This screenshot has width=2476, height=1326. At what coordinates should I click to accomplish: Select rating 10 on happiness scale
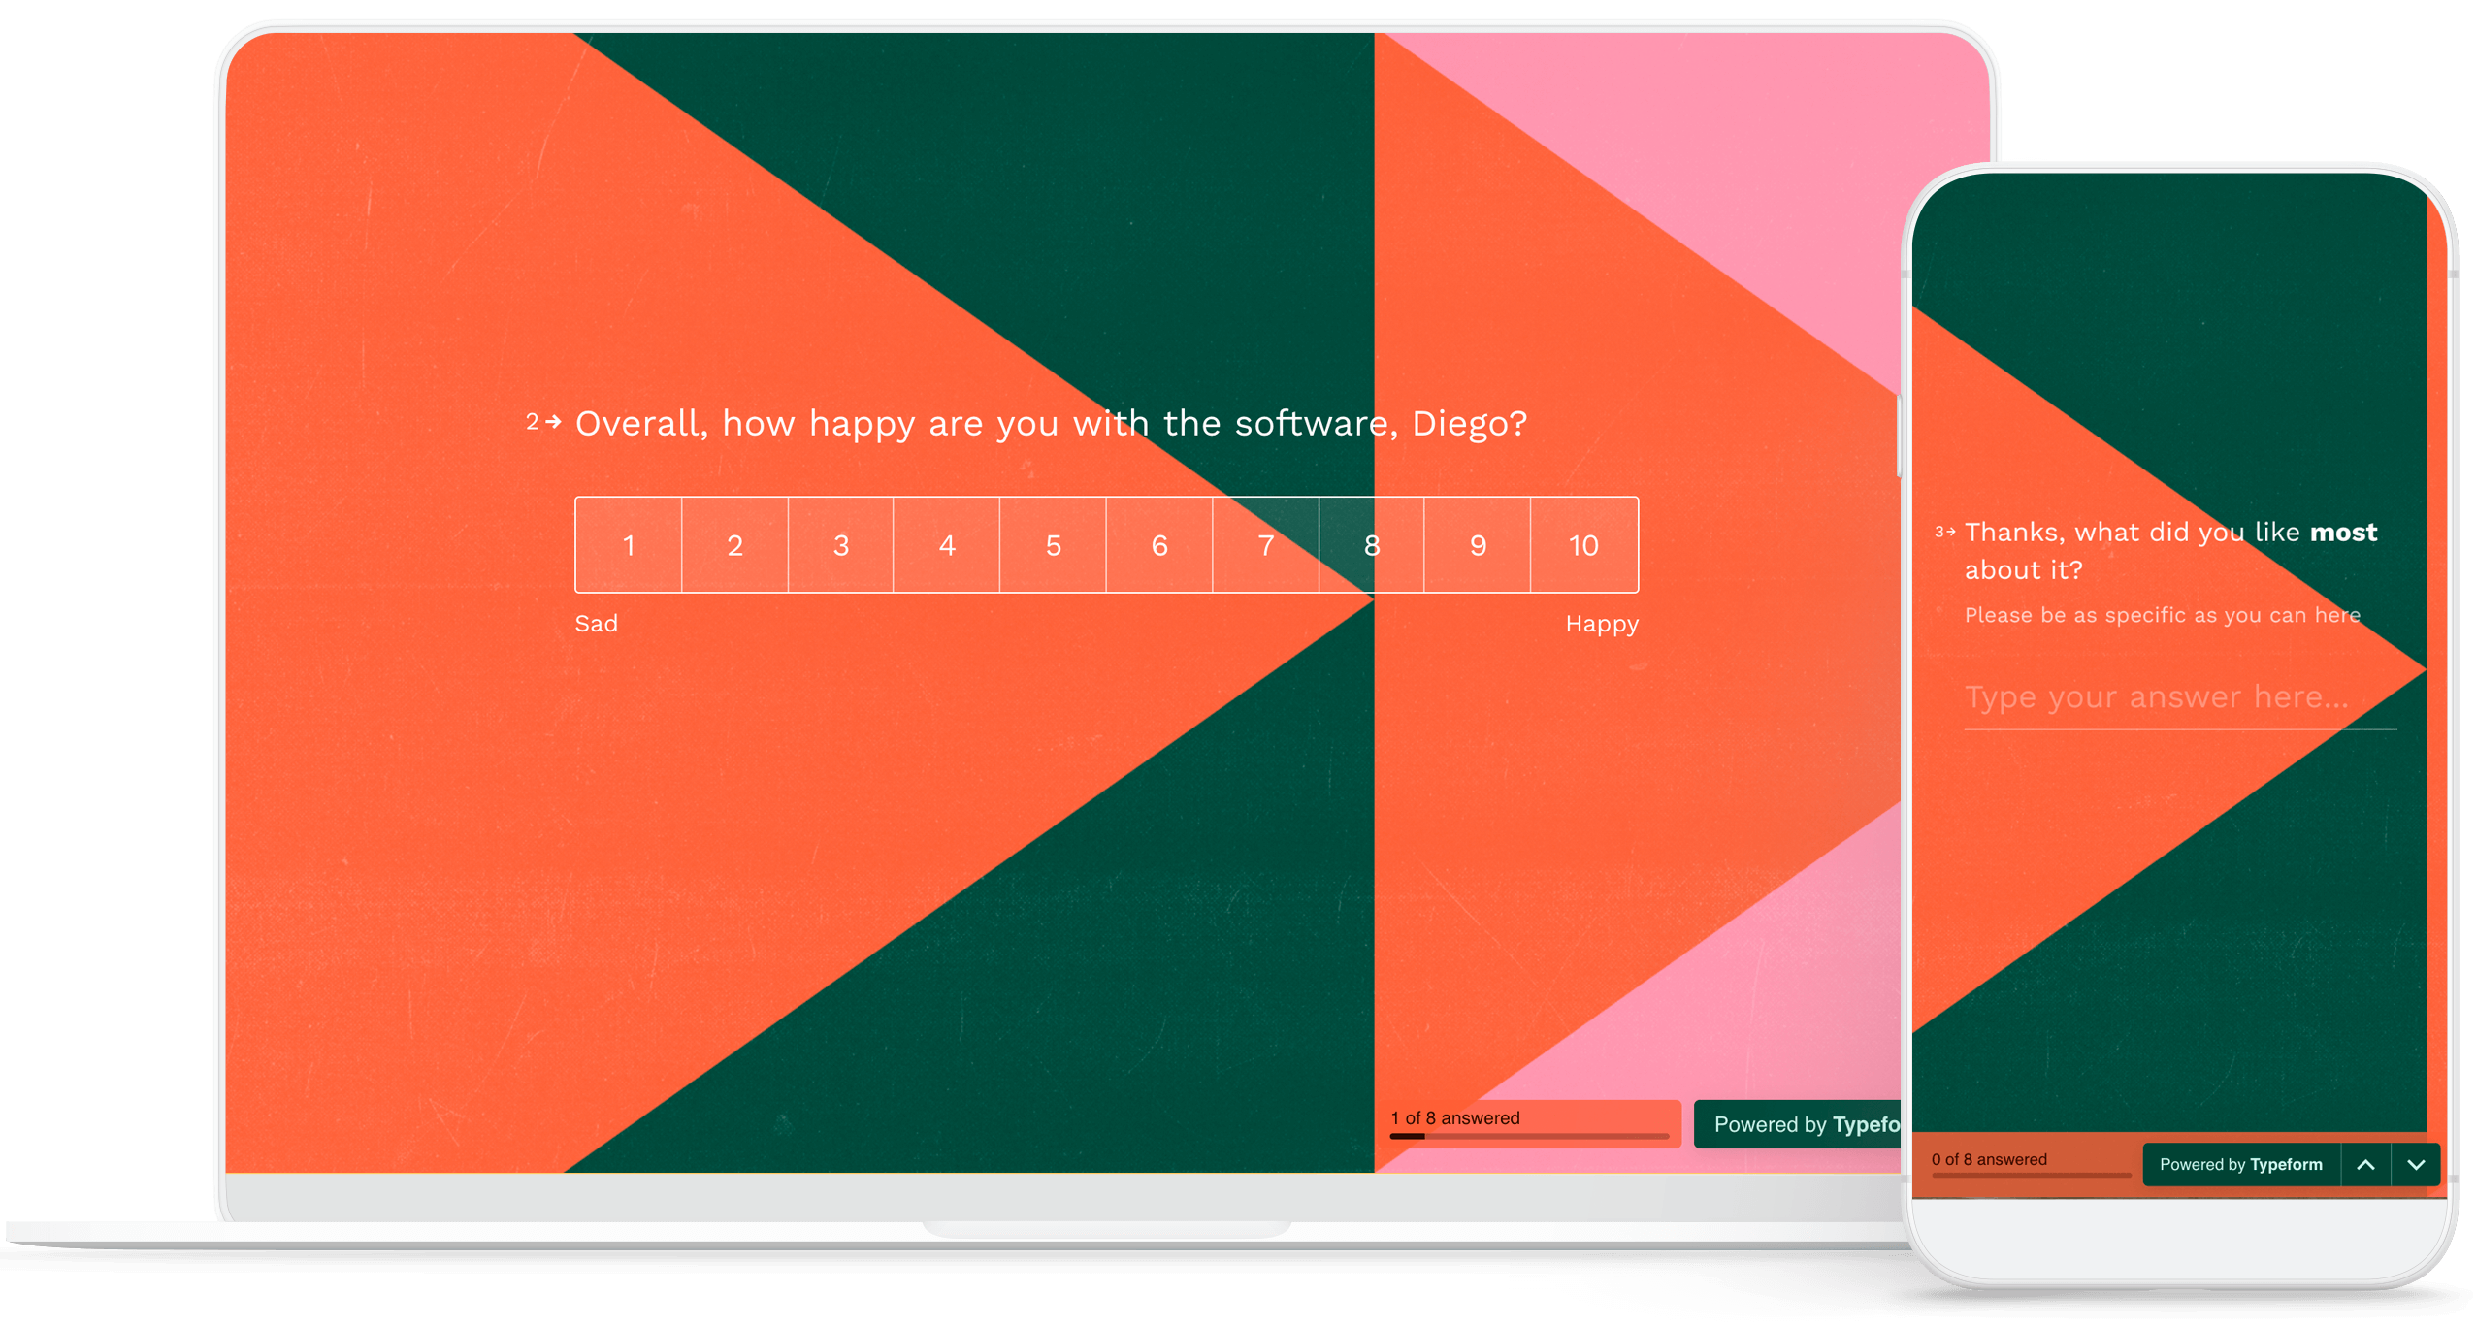point(1583,545)
